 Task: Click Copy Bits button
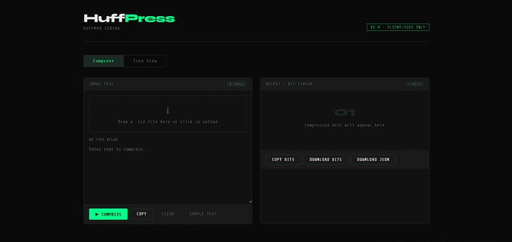(283, 159)
